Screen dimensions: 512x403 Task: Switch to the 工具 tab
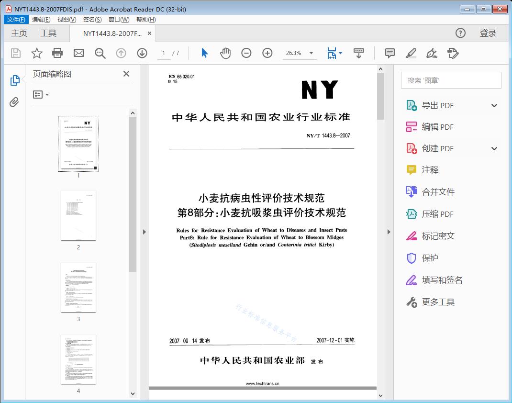click(48, 33)
